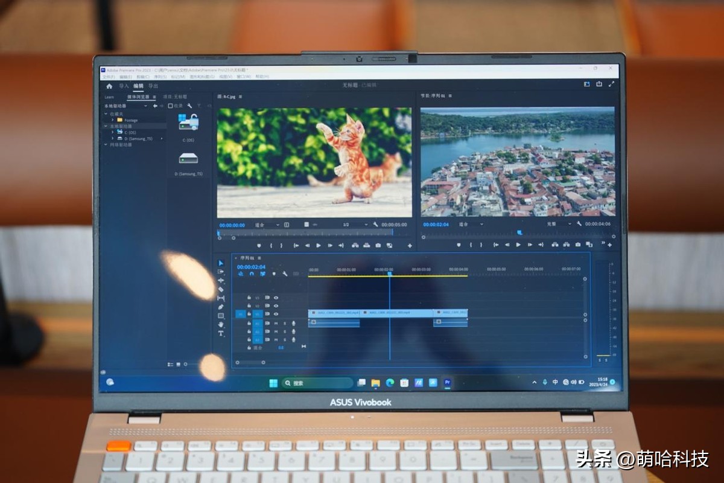The height and width of the screenshot is (483, 724).
Task: Switch to the 项目: 无标题 tab
Action: pyautogui.click(x=175, y=97)
